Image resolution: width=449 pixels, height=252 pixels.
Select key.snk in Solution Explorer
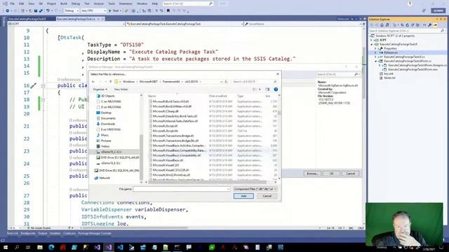pos(389,73)
